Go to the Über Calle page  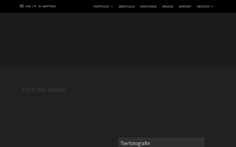[127, 7]
